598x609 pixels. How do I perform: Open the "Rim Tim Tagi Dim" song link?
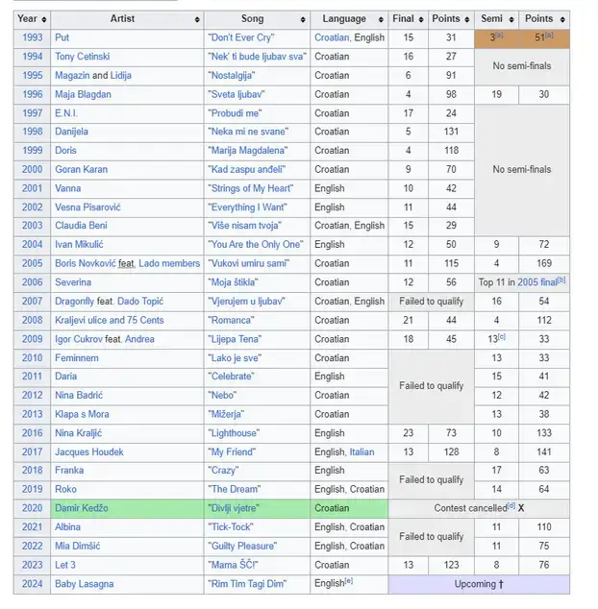click(247, 584)
